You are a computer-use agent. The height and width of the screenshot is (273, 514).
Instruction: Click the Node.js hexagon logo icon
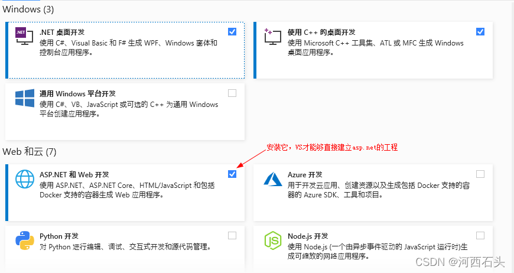tap(273, 240)
